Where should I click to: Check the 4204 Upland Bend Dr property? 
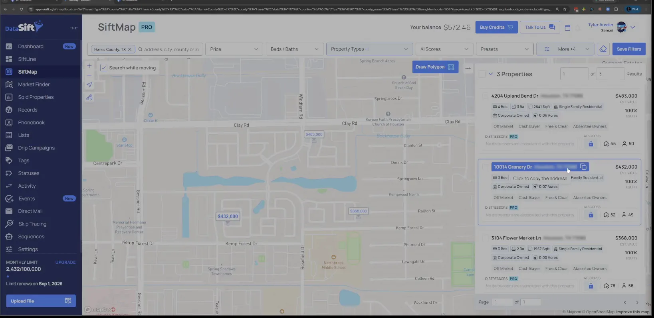click(485, 96)
